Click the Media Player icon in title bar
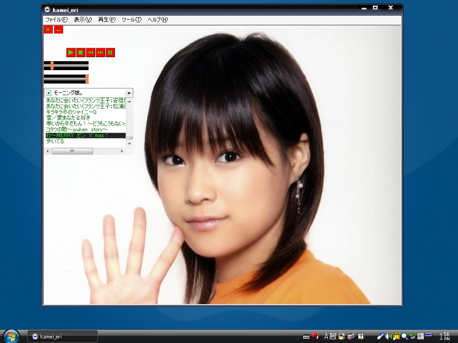458x343 pixels. pyautogui.click(x=47, y=10)
